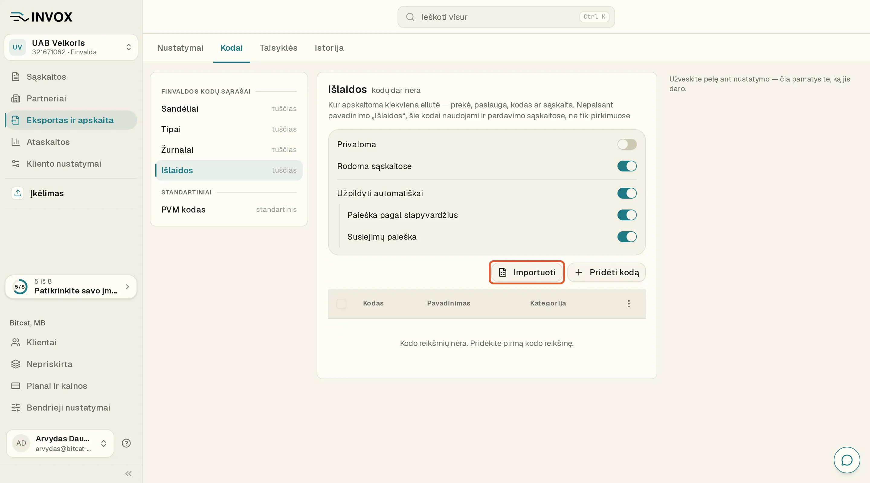Image resolution: width=870 pixels, height=483 pixels.
Task: Open the Istorija tab
Action: click(329, 48)
